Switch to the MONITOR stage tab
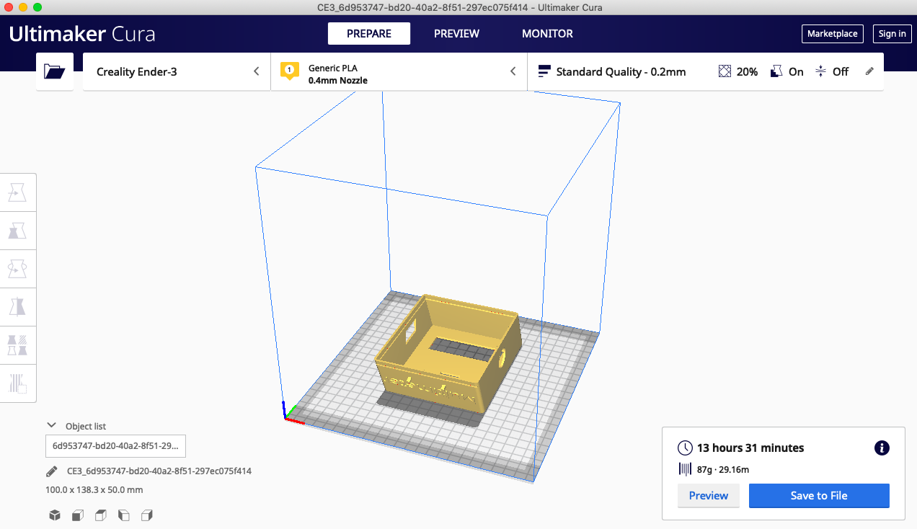This screenshot has width=917, height=529. (547, 34)
